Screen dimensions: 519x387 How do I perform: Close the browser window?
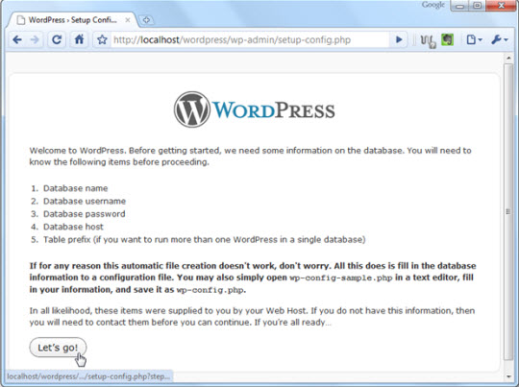point(502,6)
